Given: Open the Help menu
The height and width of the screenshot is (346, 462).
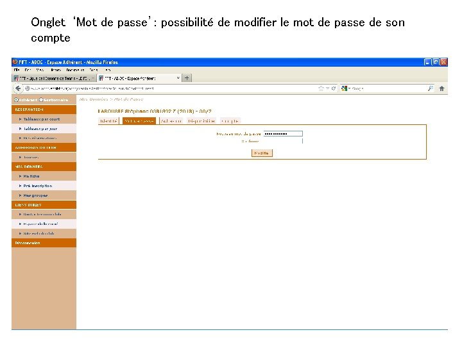Looking at the screenshot, I should click(108, 70).
